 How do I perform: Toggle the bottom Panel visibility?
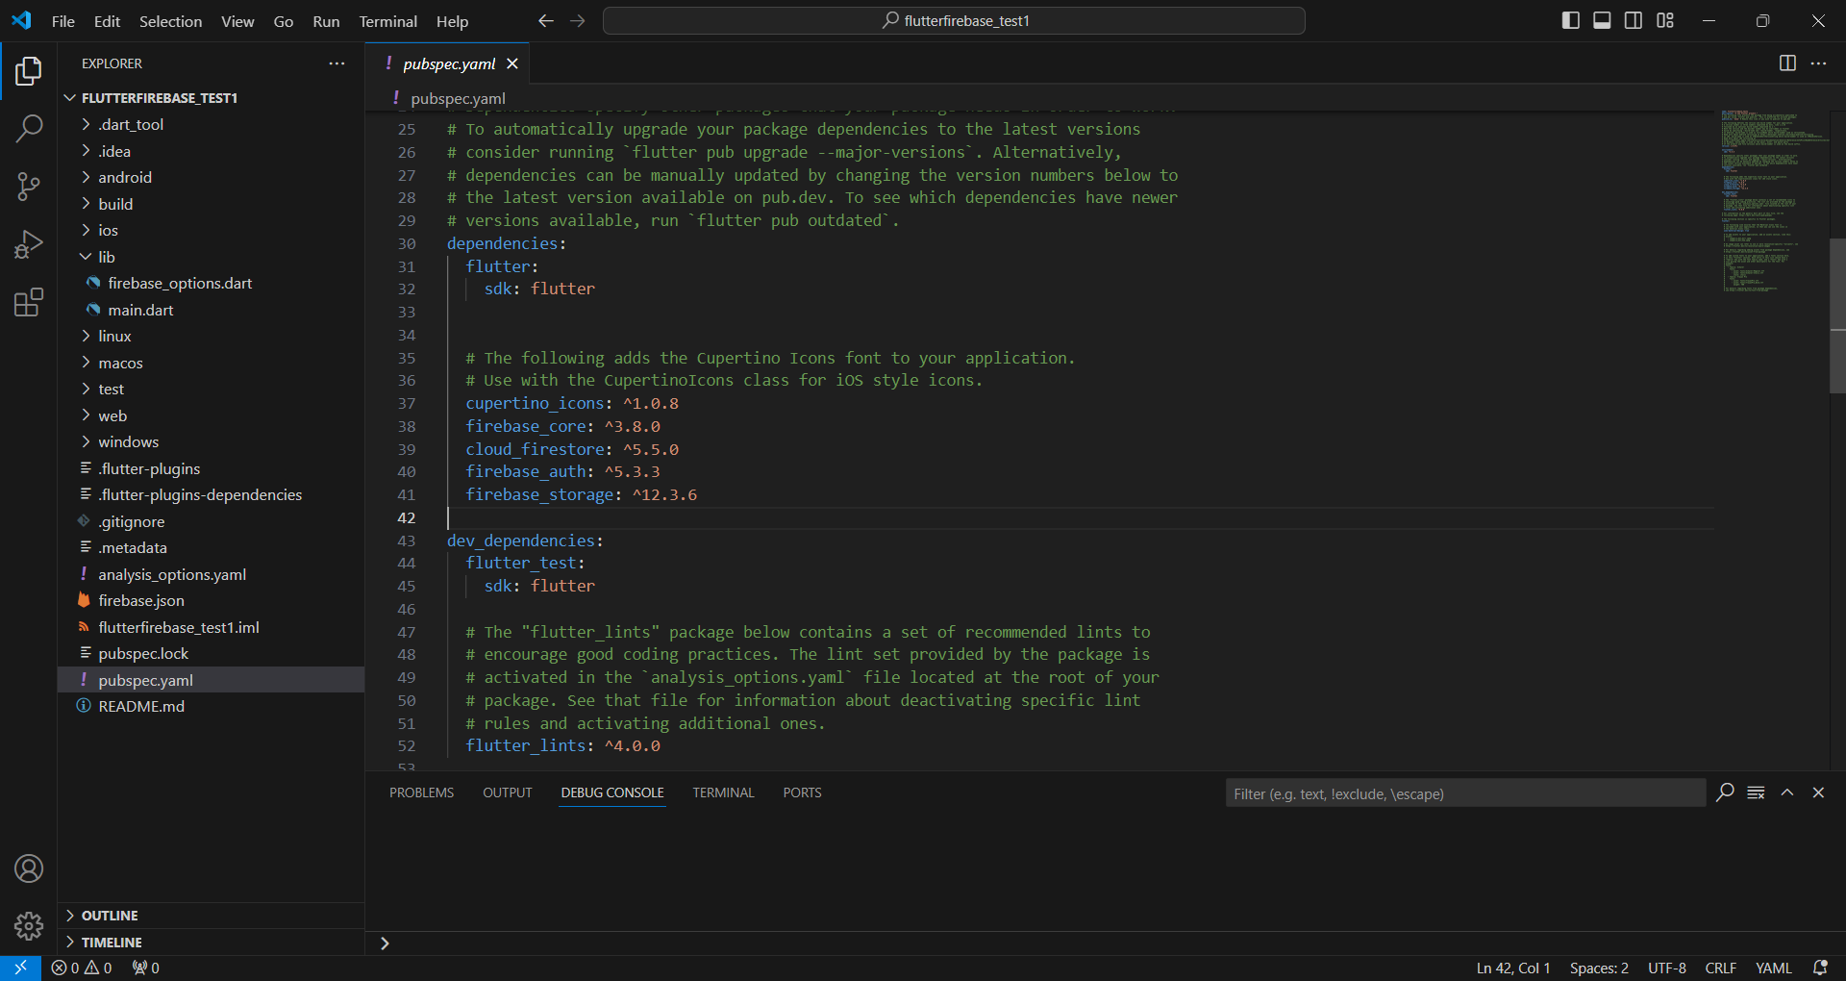[1602, 20]
